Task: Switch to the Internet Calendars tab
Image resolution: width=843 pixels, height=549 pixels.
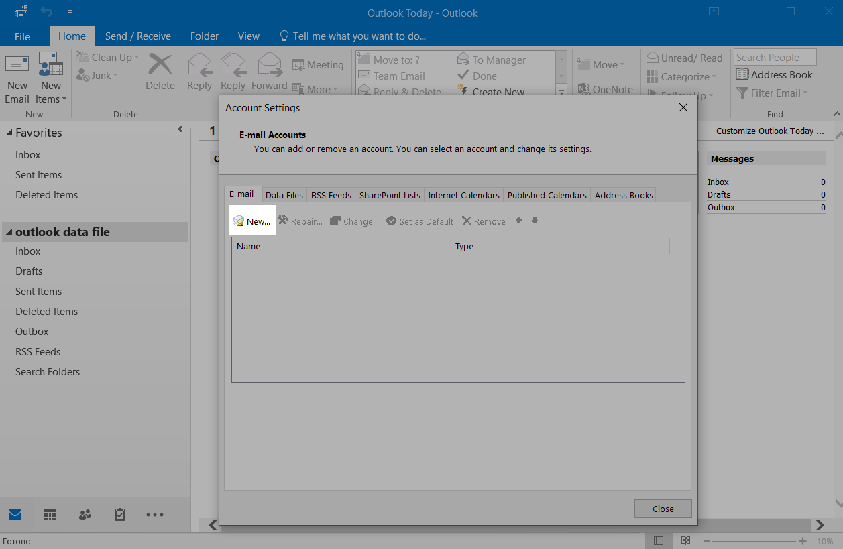Action: click(x=463, y=195)
